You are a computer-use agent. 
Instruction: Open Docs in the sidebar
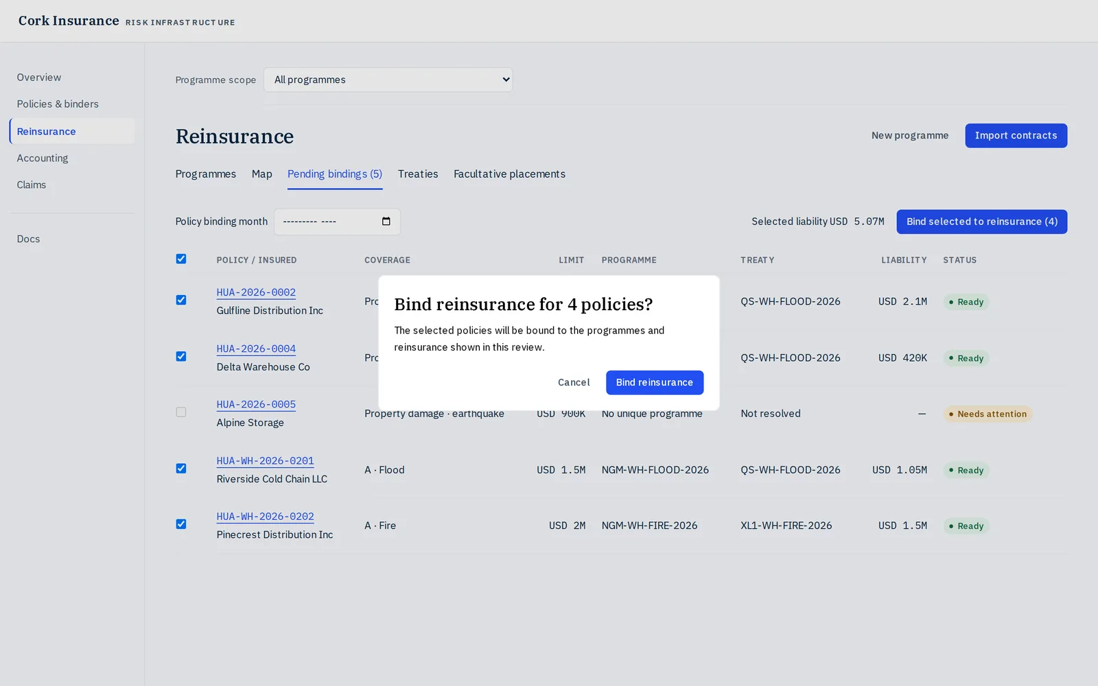(x=72, y=239)
